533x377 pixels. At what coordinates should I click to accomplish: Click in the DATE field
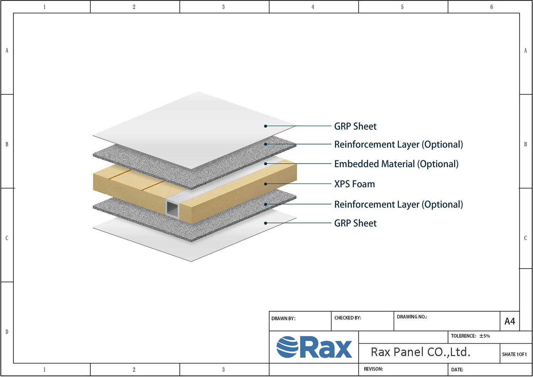pyautogui.click(x=489, y=369)
